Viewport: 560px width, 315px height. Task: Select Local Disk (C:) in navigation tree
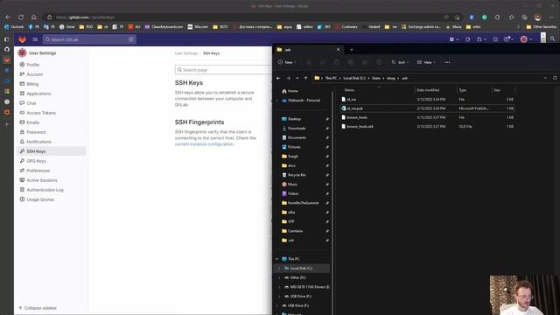pos(301,269)
